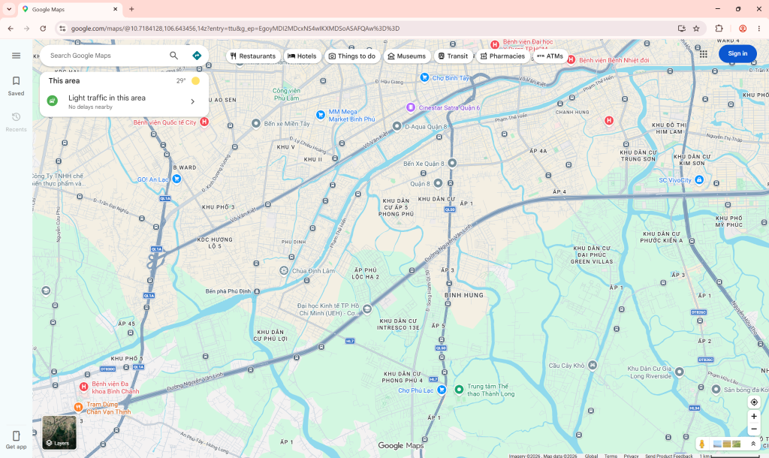Zoom out the map with minus button

tap(754, 429)
